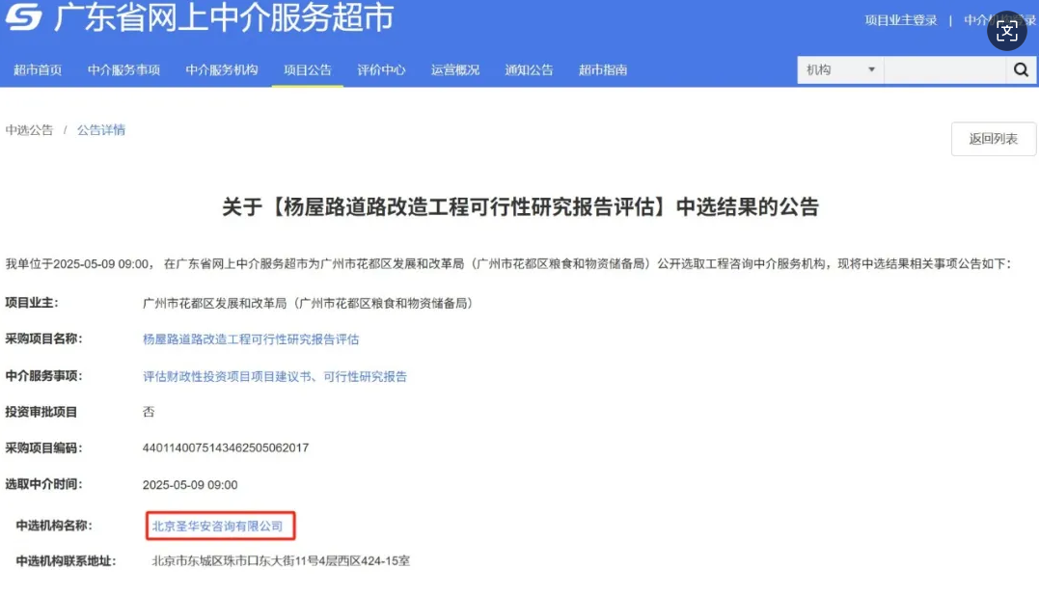Open 评价中心 navigation item

click(381, 70)
